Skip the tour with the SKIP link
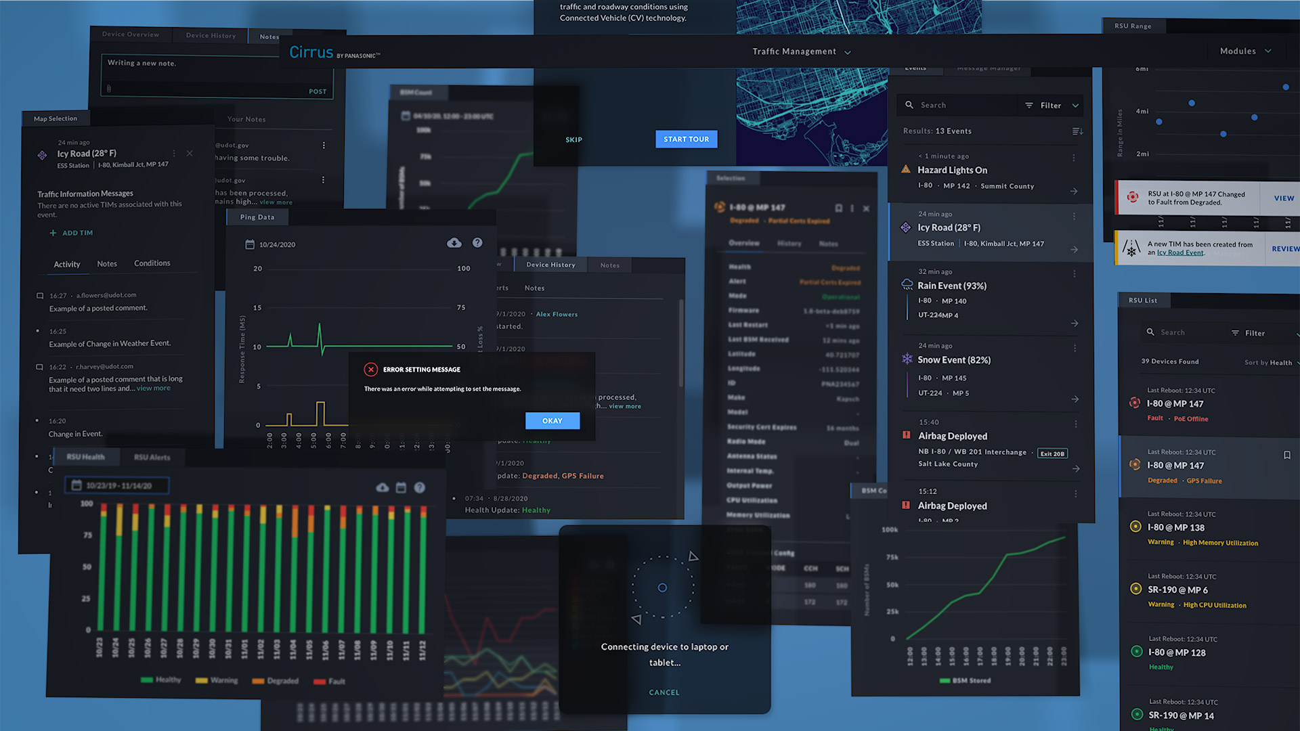This screenshot has width=1300, height=731. [573, 139]
